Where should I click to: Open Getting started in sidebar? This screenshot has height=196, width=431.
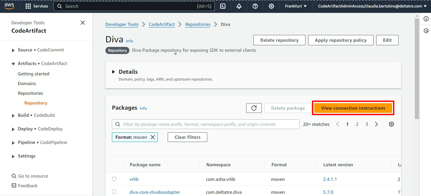(x=33, y=74)
